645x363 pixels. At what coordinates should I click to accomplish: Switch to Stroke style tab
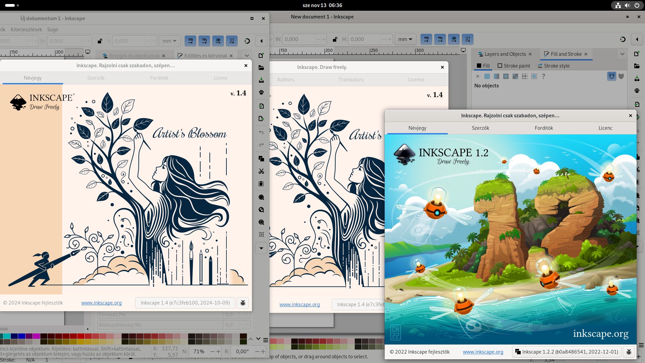click(x=553, y=66)
